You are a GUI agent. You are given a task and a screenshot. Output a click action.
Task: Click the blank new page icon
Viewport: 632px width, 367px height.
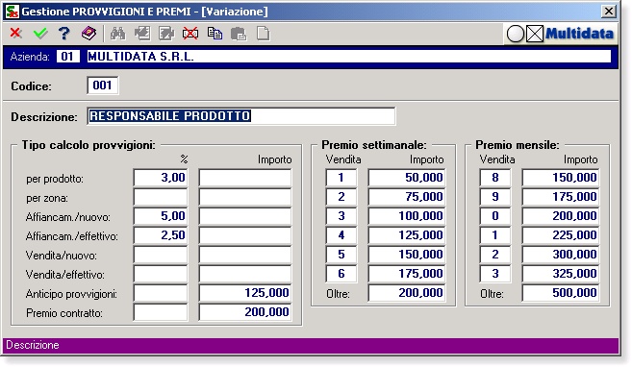[x=263, y=34]
